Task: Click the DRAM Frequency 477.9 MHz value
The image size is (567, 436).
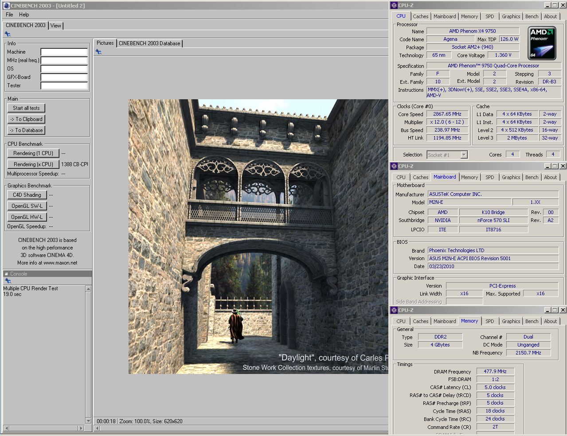Action: pos(495,371)
